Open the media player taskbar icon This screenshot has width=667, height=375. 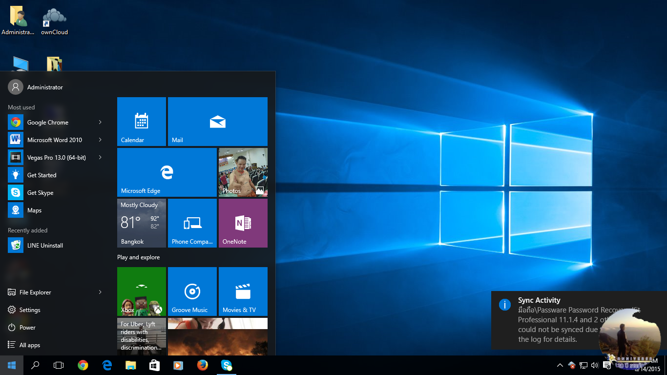[x=178, y=365]
